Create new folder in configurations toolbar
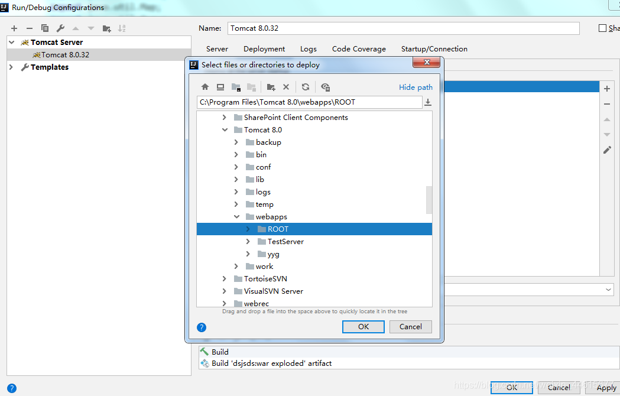This screenshot has height=396, width=620. click(x=106, y=28)
